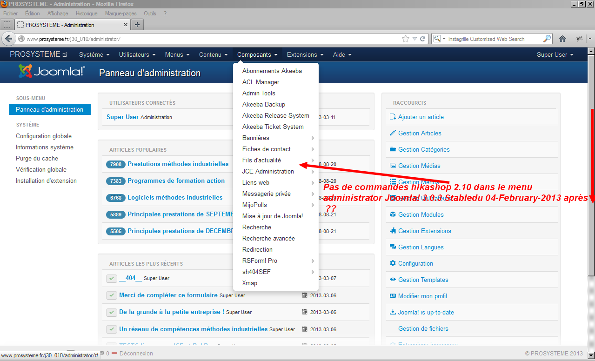
Task: Click the Gestion Extensions puzzle icon
Action: coord(393,231)
